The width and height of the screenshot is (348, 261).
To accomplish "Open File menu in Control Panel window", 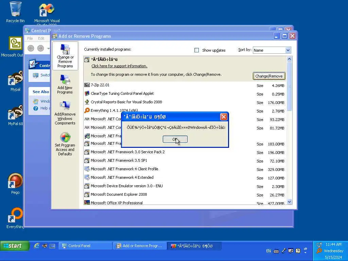I will (x=30, y=38).
